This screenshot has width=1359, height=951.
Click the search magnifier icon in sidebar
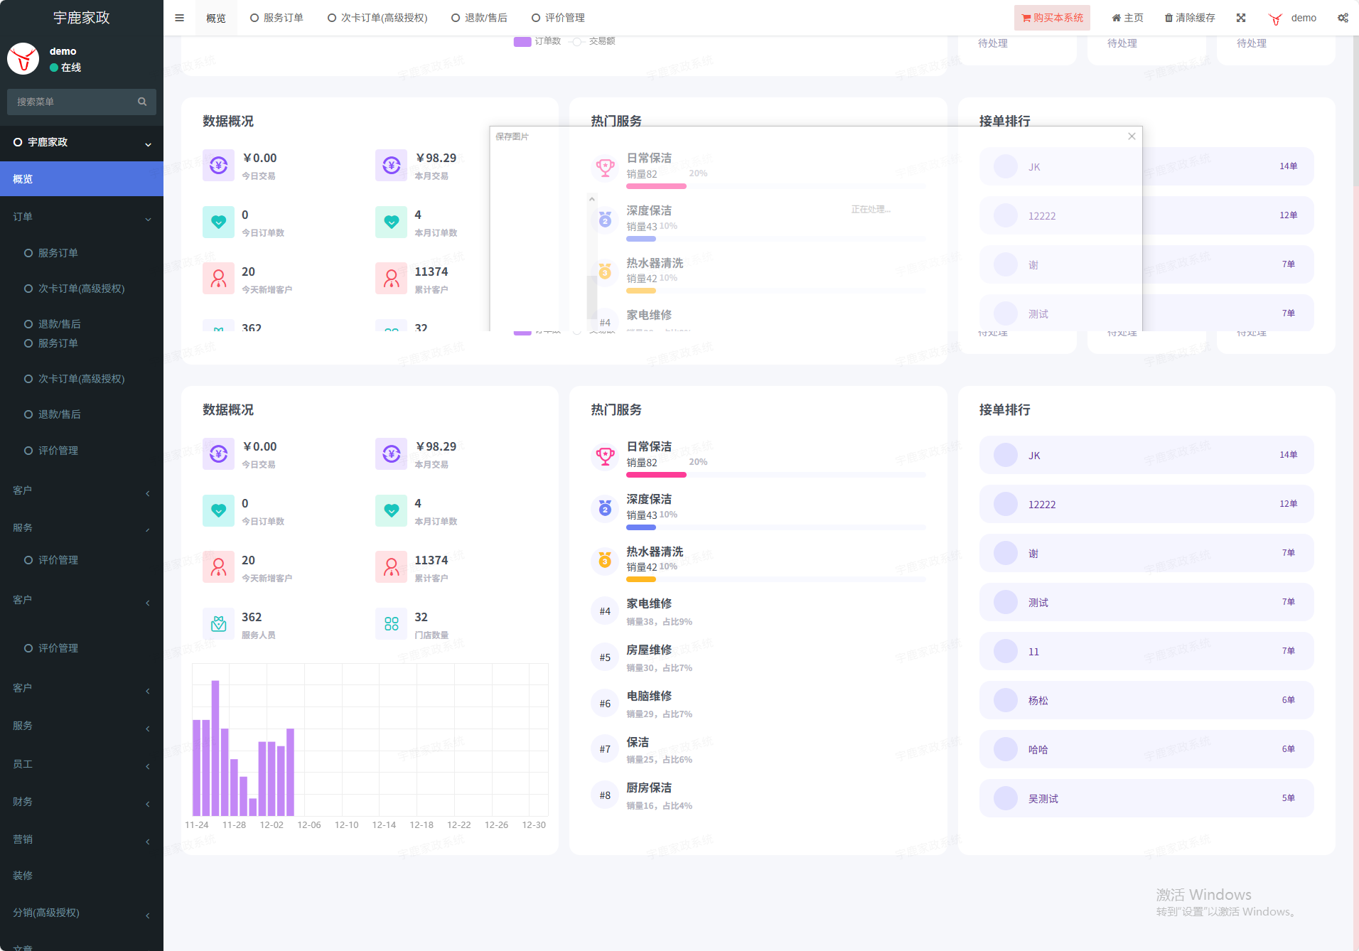142,102
